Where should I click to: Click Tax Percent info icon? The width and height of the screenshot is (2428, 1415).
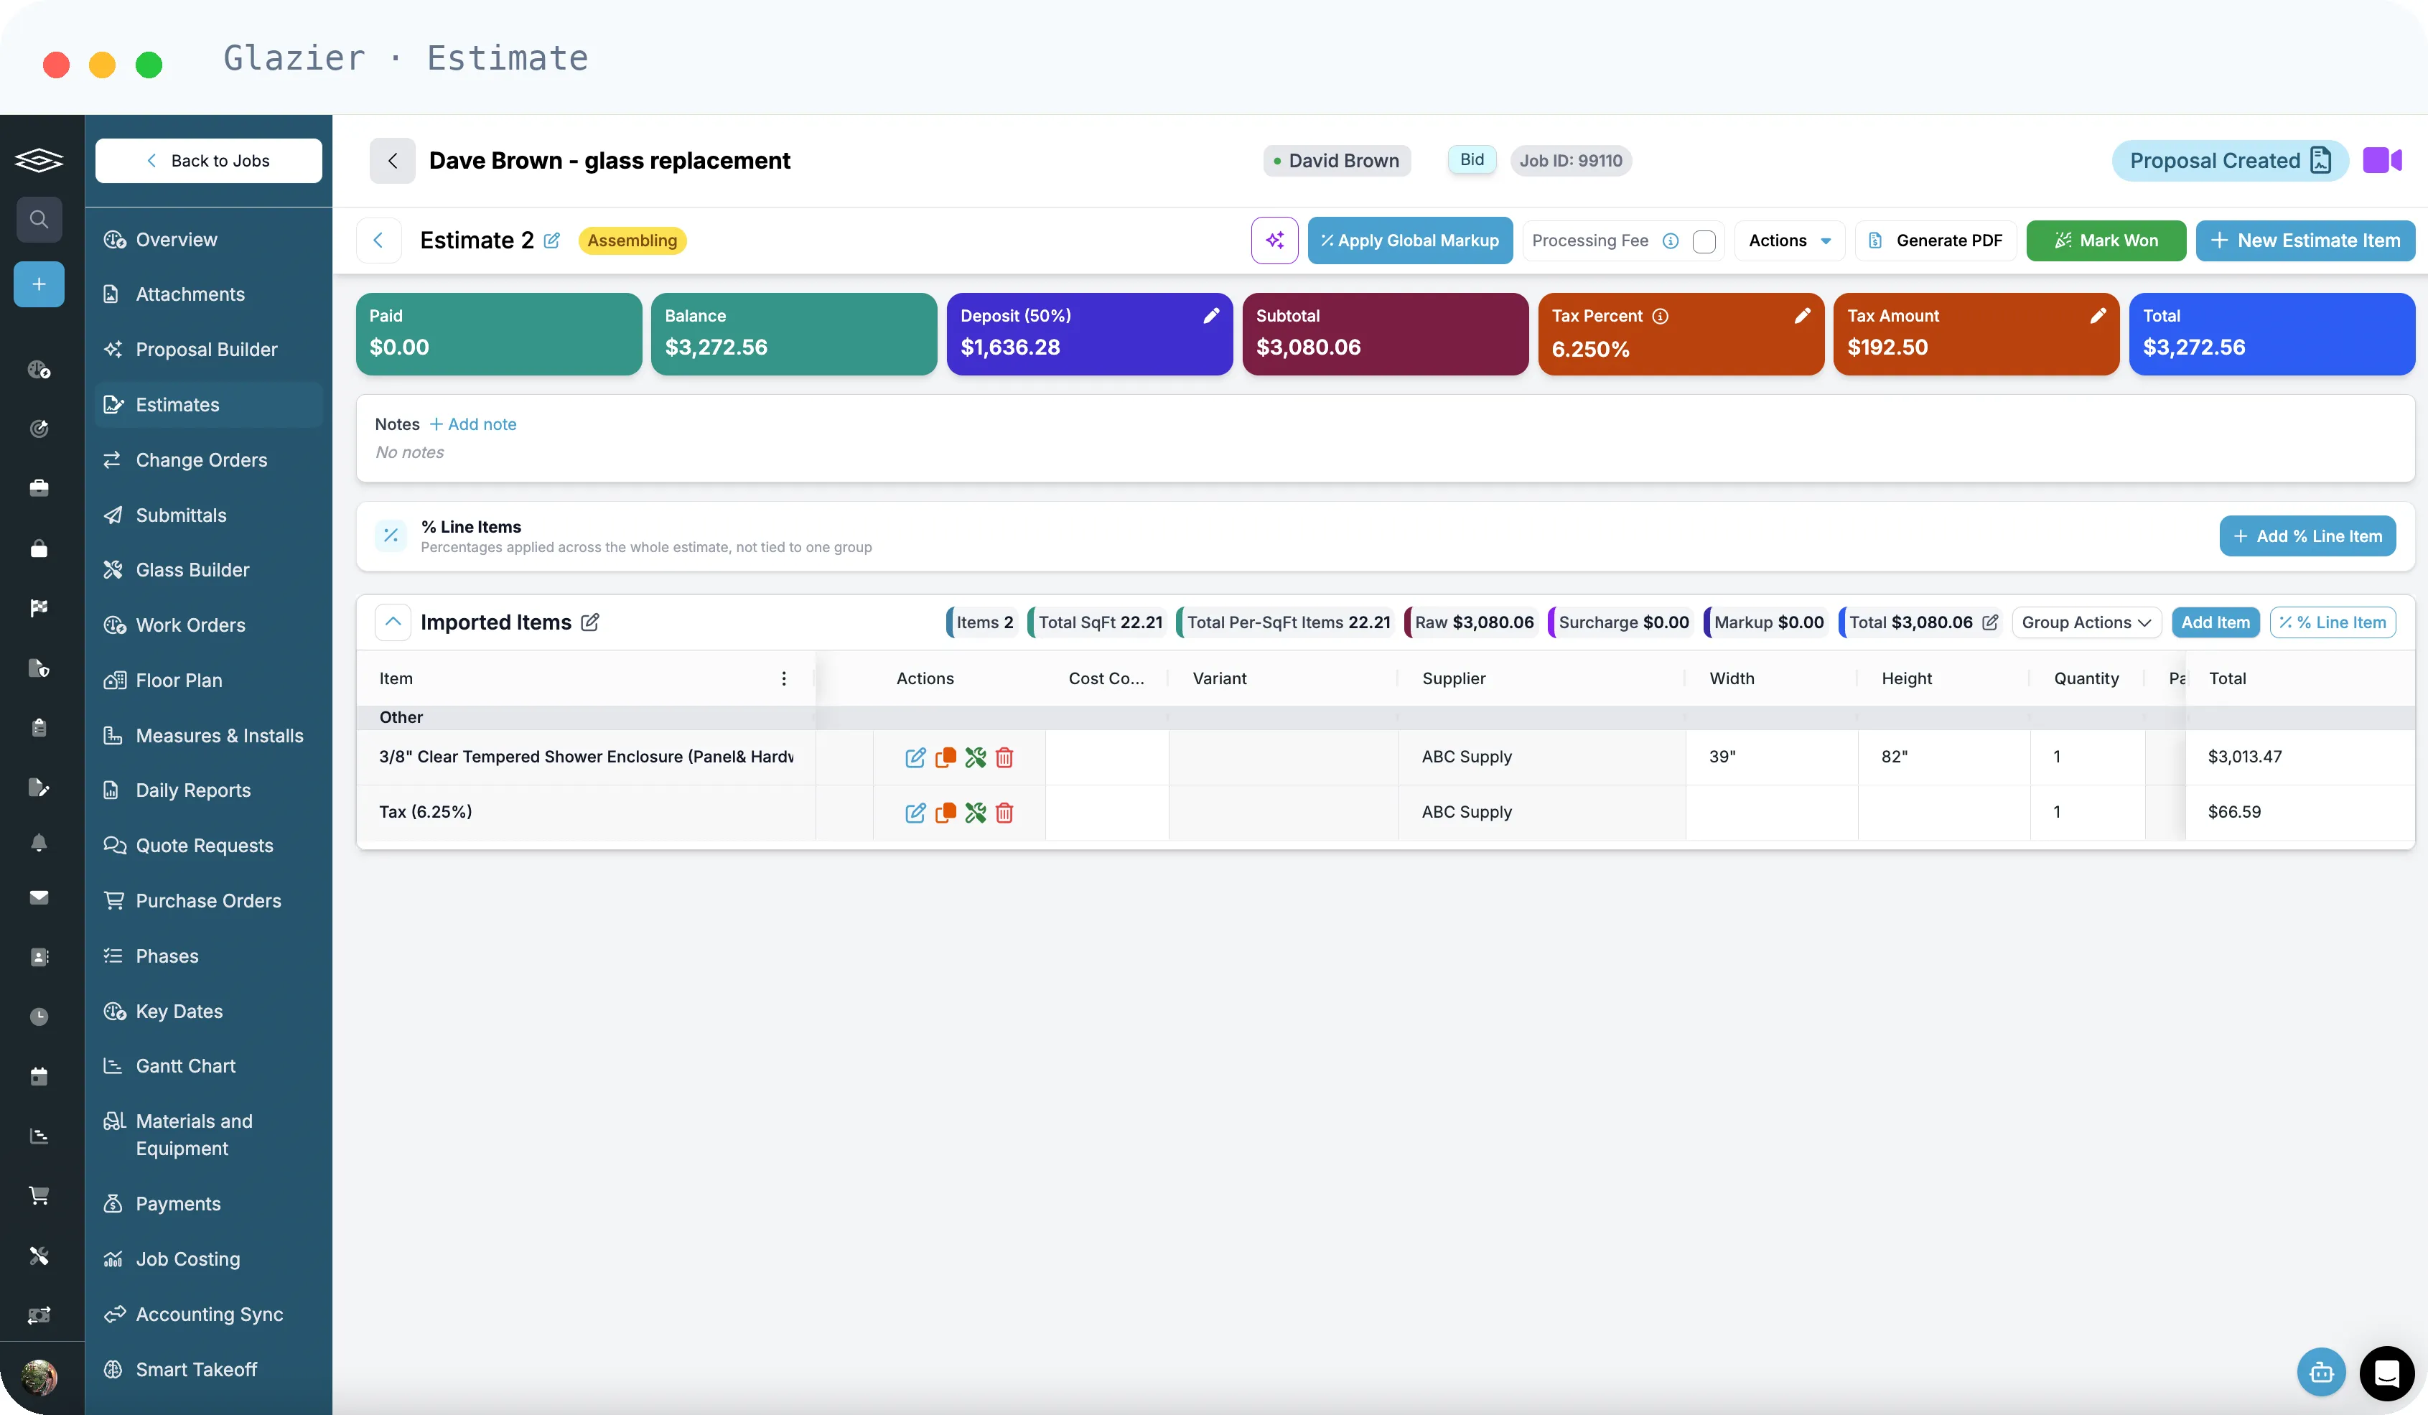tap(1660, 316)
